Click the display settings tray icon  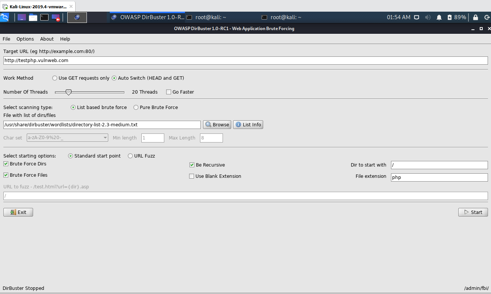pos(417,17)
